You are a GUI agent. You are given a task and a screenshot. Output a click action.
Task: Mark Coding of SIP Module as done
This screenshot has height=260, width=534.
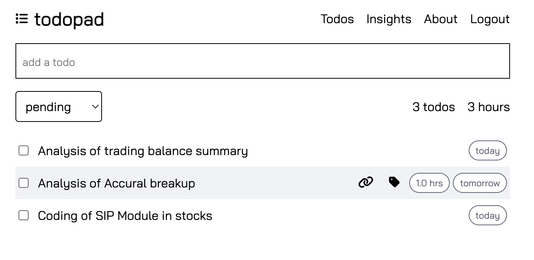pos(24,215)
